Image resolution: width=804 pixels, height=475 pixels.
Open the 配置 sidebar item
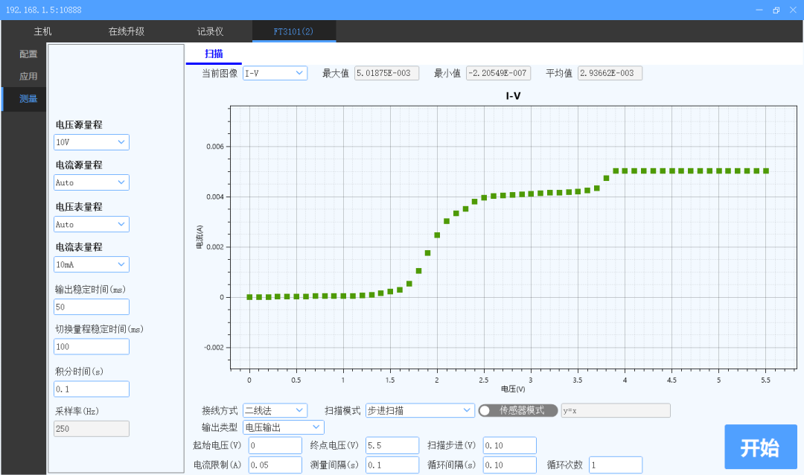click(x=28, y=54)
